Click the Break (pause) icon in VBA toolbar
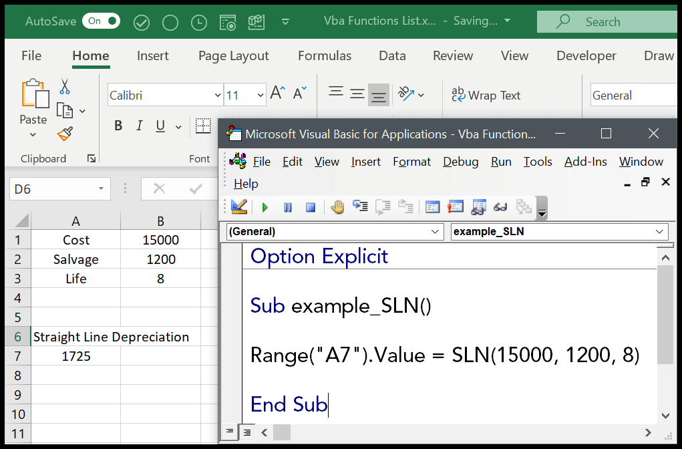The image size is (682, 449). 288,208
